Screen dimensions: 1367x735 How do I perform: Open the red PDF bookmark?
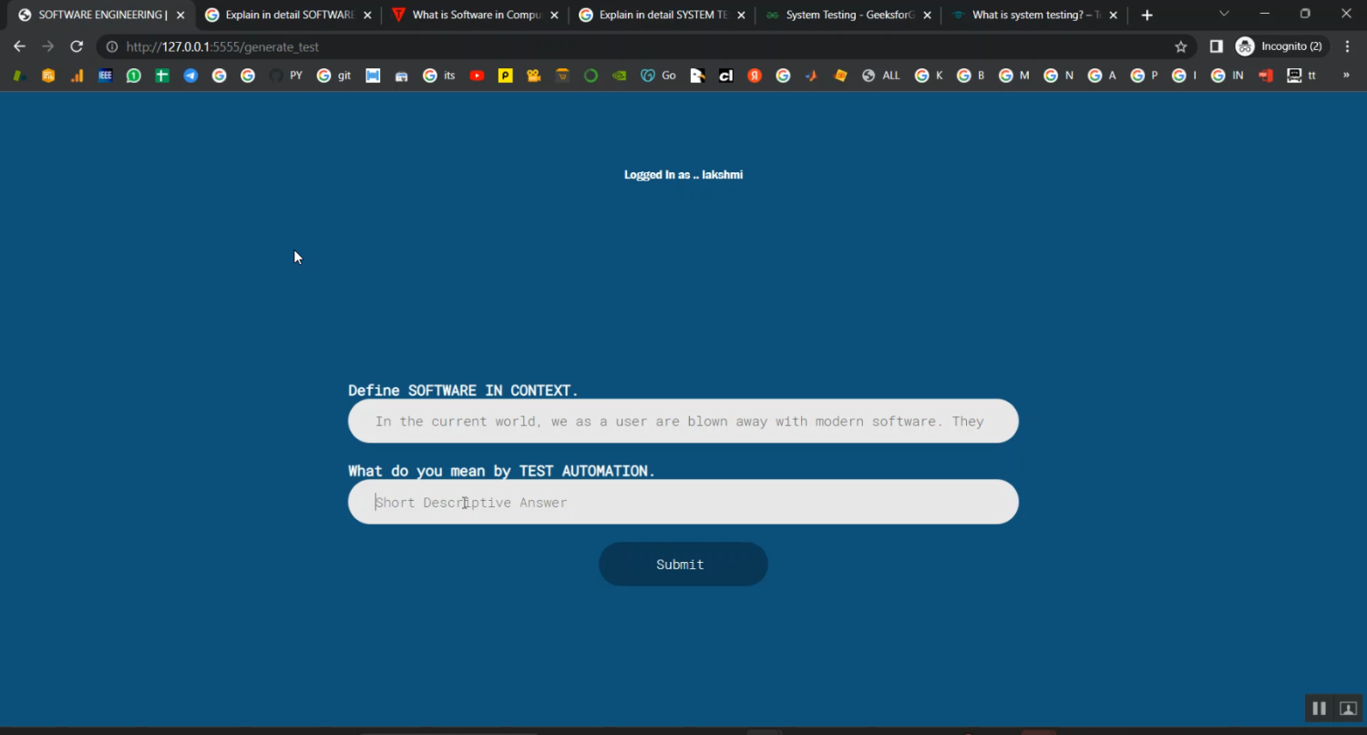[1266, 76]
